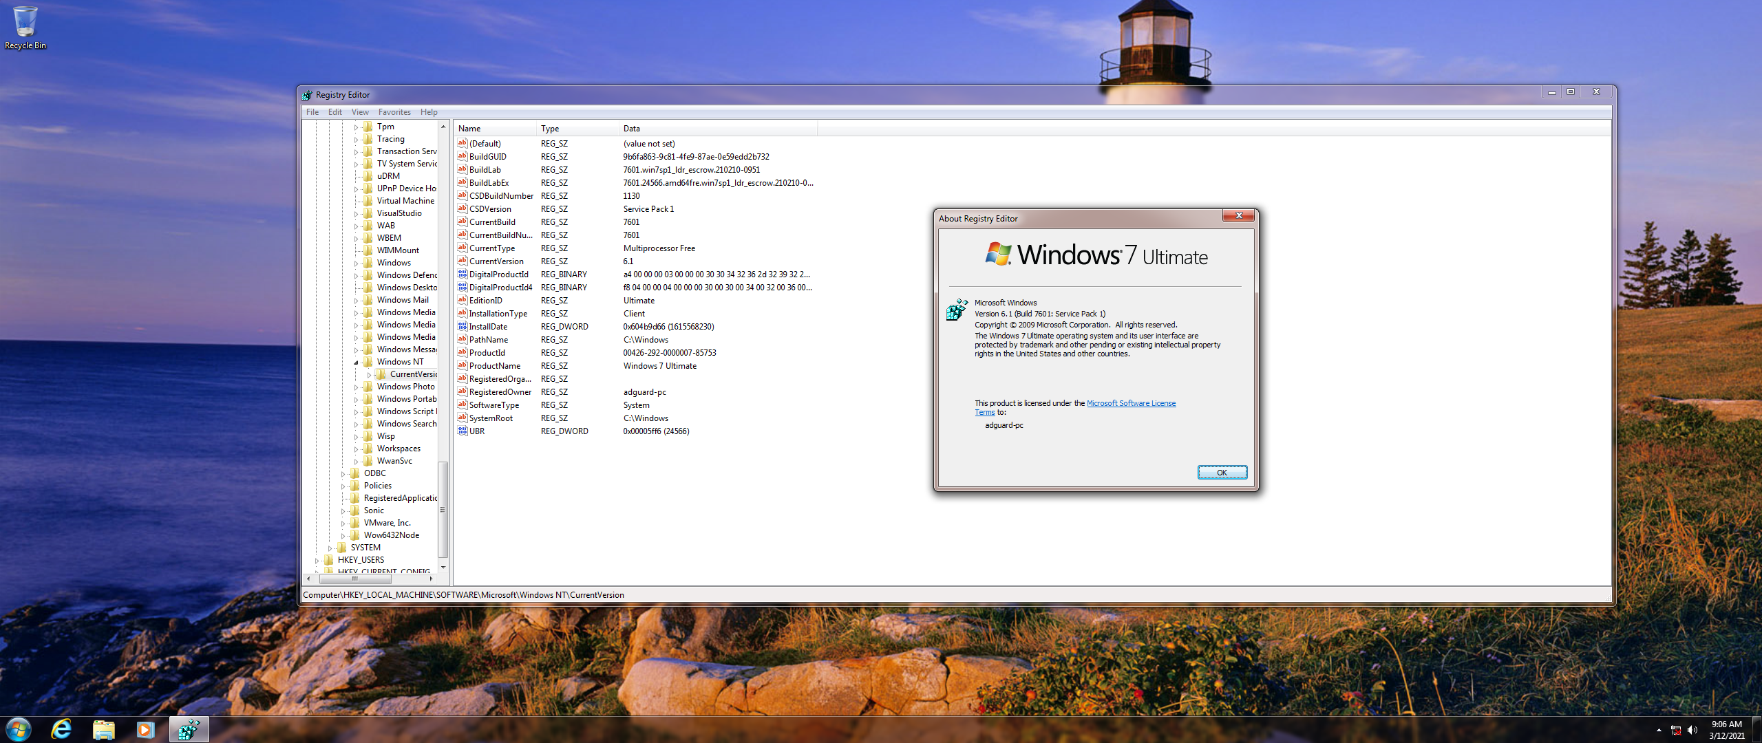Click the SYSTEM folder icon in tree

click(x=342, y=548)
